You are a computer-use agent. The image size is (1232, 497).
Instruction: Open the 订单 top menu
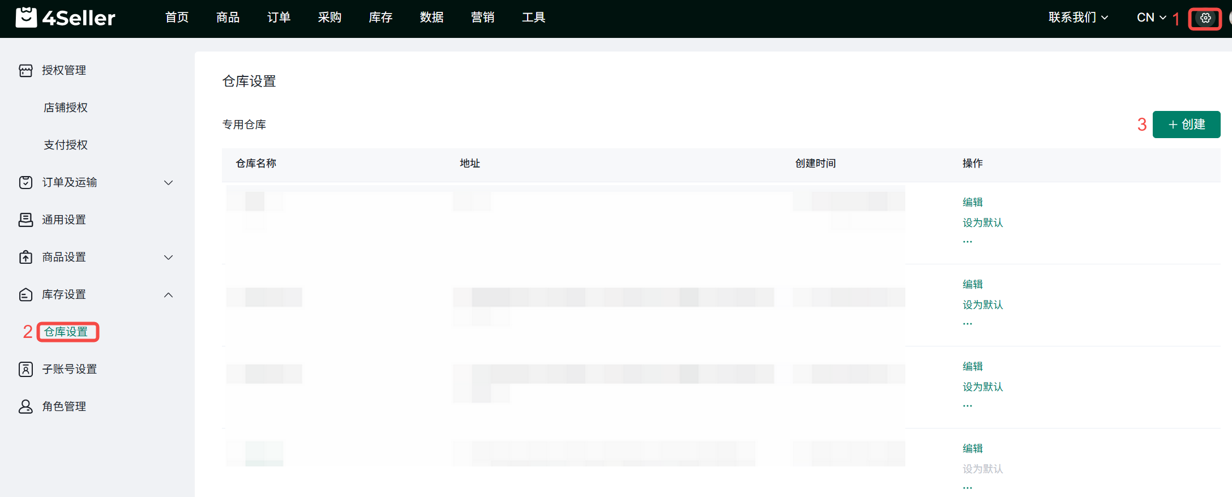279,18
